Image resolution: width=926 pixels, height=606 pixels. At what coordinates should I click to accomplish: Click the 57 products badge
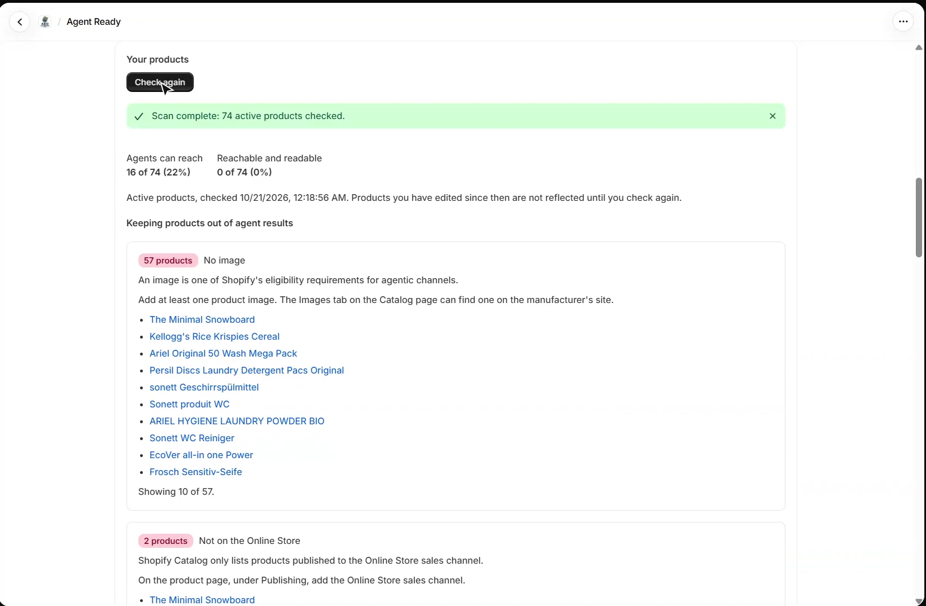coord(168,261)
